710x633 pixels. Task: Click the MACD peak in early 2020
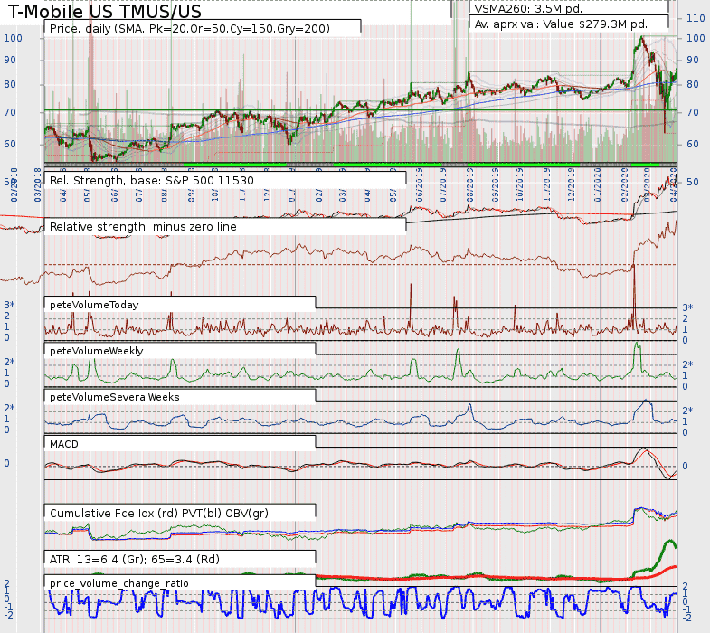pyautogui.click(x=643, y=449)
